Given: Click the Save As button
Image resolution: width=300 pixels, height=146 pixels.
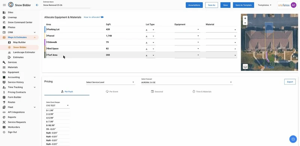Looking at the screenshot, I should (x=211, y=5).
